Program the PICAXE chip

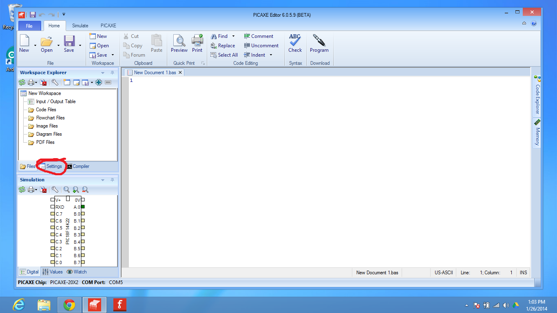click(319, 43)
